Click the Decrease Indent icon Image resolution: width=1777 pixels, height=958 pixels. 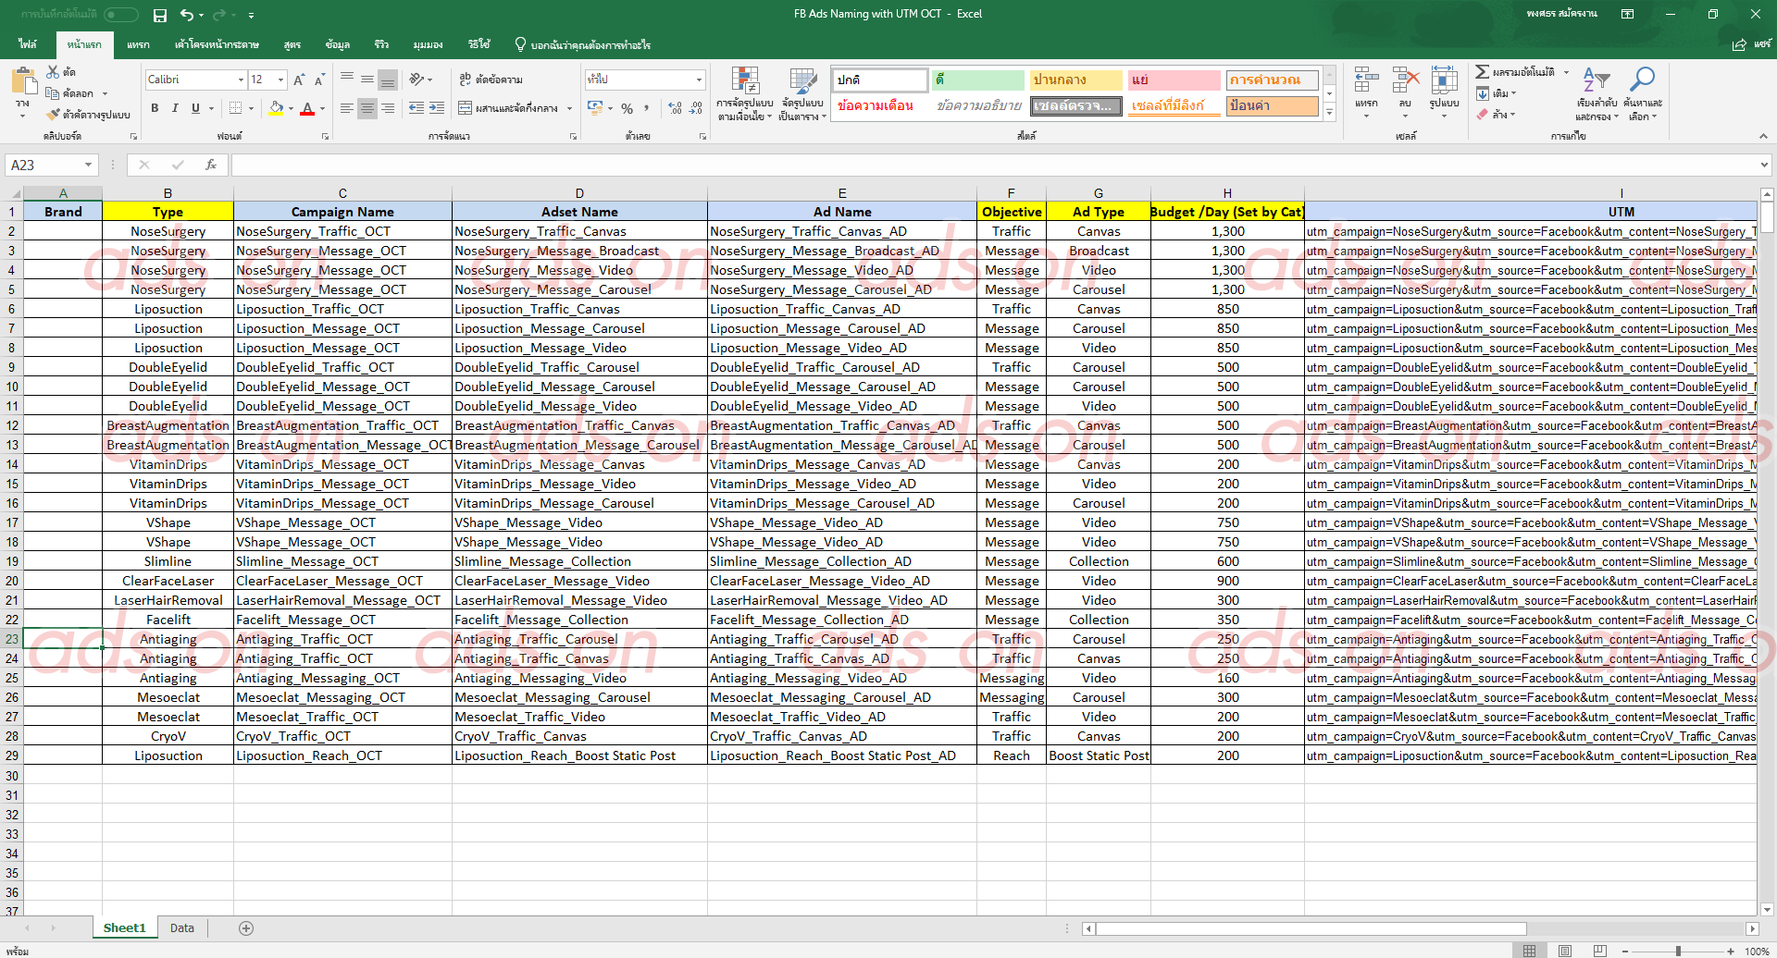(x=416, y=108)
